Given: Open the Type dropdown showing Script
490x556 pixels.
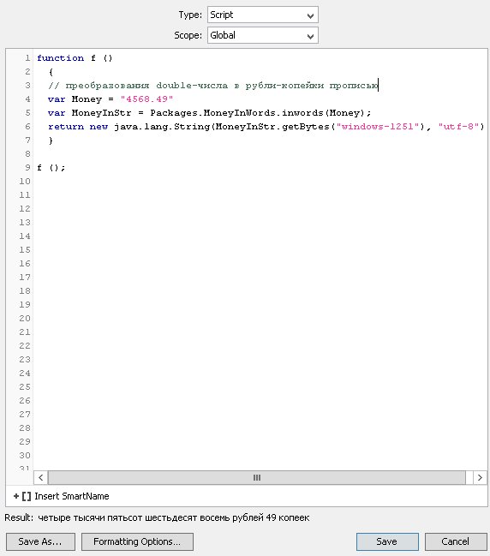Looking at the screenshot, I should pos(263,15).
